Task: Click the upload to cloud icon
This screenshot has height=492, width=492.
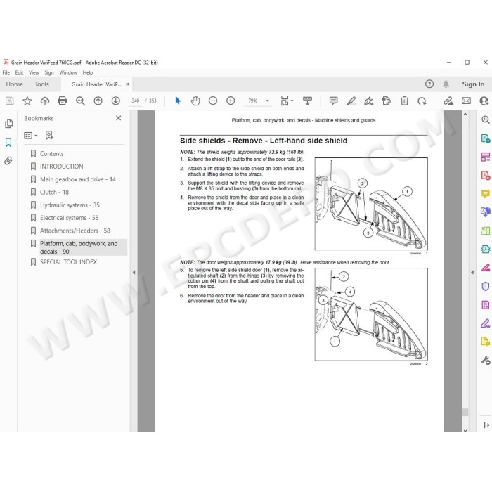Action: [45, 101]
